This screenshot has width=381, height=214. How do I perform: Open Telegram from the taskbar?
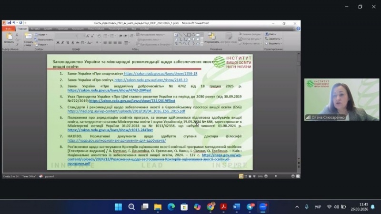coord(250,207)
